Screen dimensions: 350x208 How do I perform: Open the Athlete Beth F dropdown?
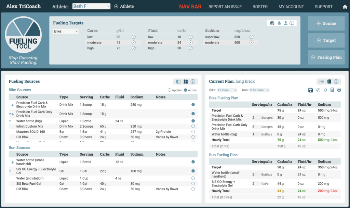tap(91, 6)
